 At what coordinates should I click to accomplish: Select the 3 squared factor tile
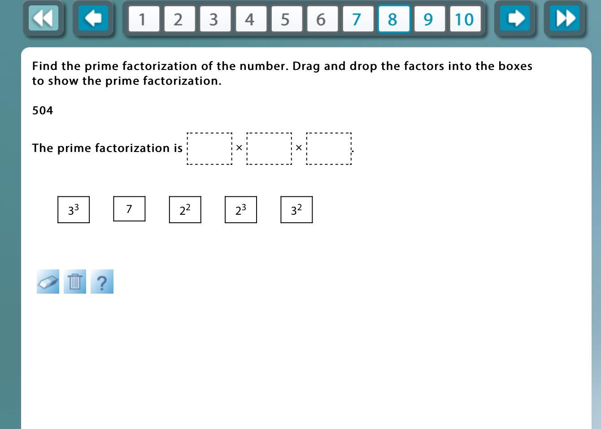296,209
